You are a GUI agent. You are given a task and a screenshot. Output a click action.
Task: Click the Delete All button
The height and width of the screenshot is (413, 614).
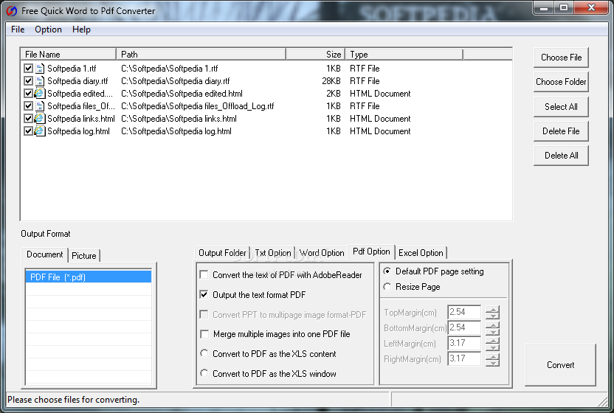tap(561, 156)
